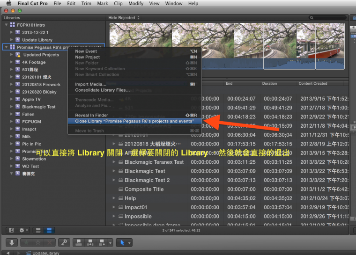Viewport: 356px width, 255px height.
Task: Open the edit-mode dropdown arrow beside append
Action: 111,243
